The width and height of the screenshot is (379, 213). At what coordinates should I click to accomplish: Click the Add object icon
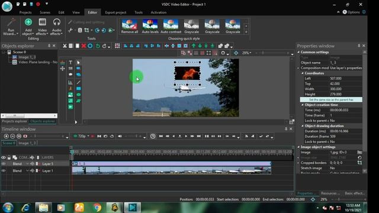(28, 22)
